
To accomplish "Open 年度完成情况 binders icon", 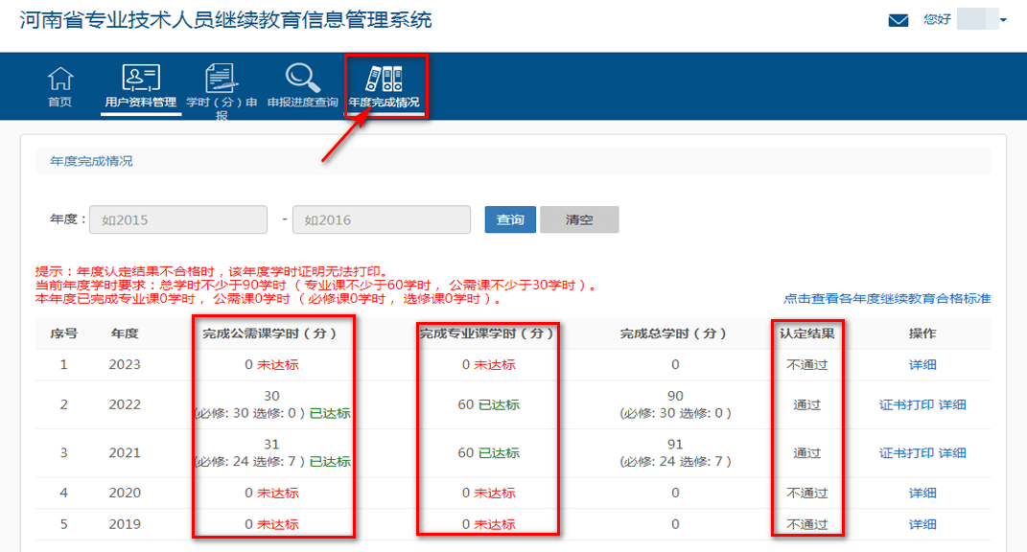I will click(x=384, y=79).
